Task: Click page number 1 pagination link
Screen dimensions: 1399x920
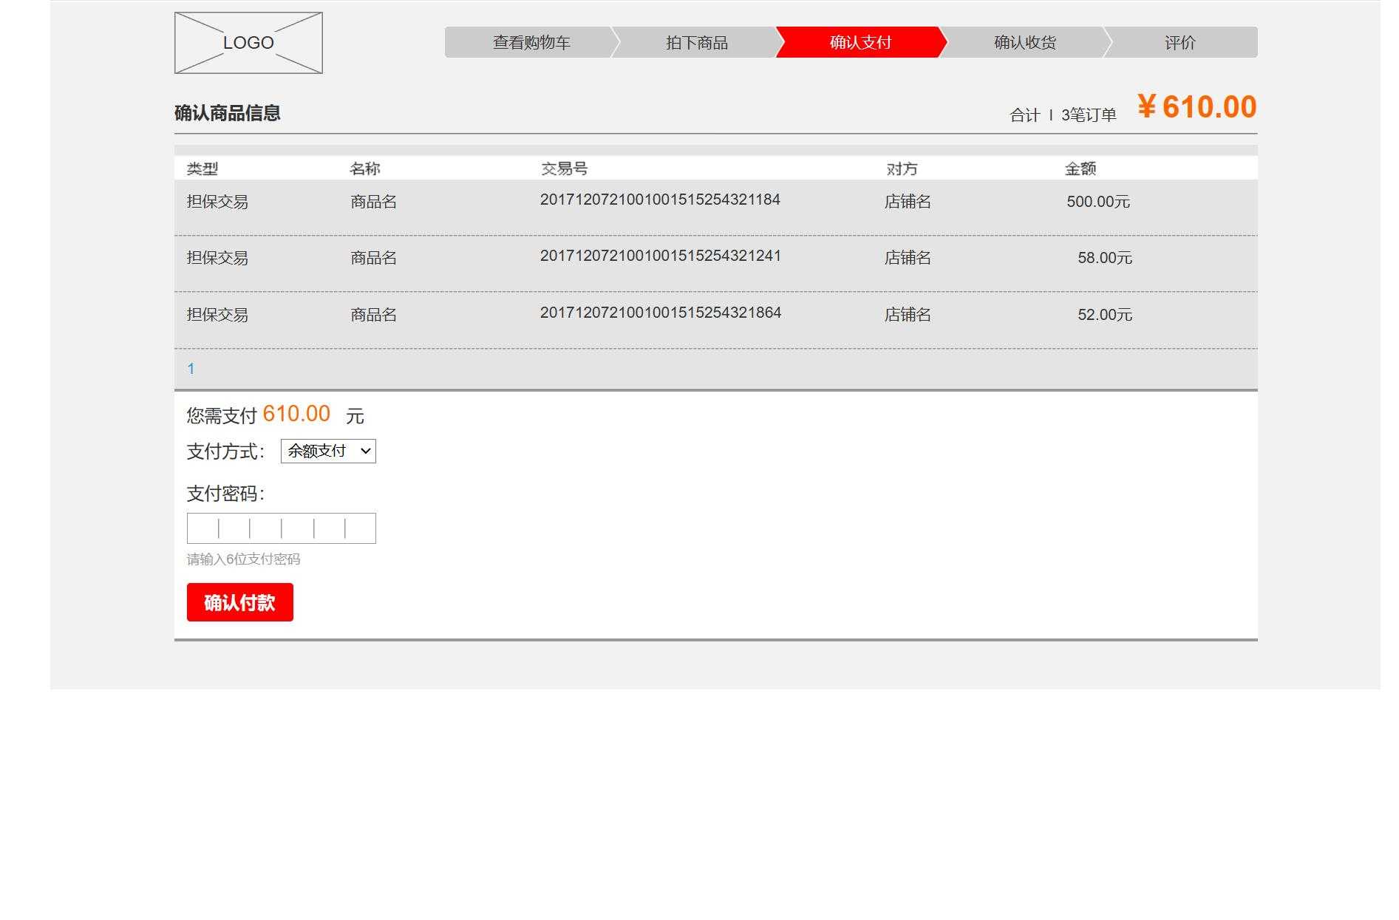Action: tap(191, 368)
